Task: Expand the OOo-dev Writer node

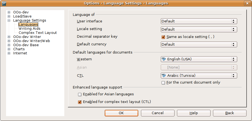Action: (x=9, y=37)
